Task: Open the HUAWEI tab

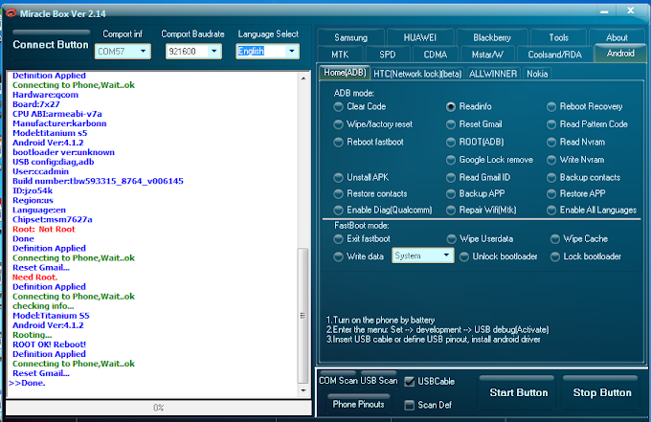Action: point(420,37)
